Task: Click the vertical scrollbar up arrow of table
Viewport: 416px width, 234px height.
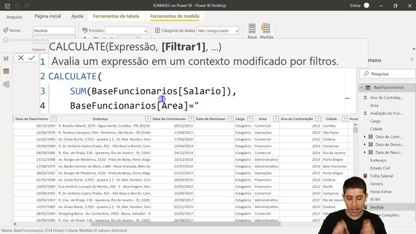Action: [356, 125]
